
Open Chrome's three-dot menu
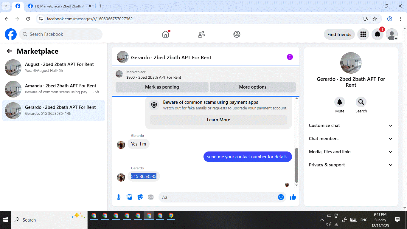pos(400,19)
